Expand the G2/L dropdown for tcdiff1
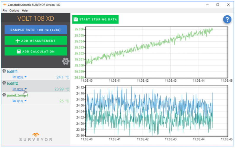 click(x=25, y=77)
